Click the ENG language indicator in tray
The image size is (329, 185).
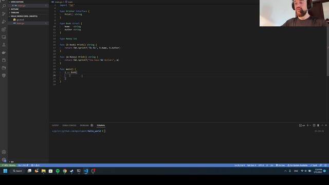[x=296, y=171]
